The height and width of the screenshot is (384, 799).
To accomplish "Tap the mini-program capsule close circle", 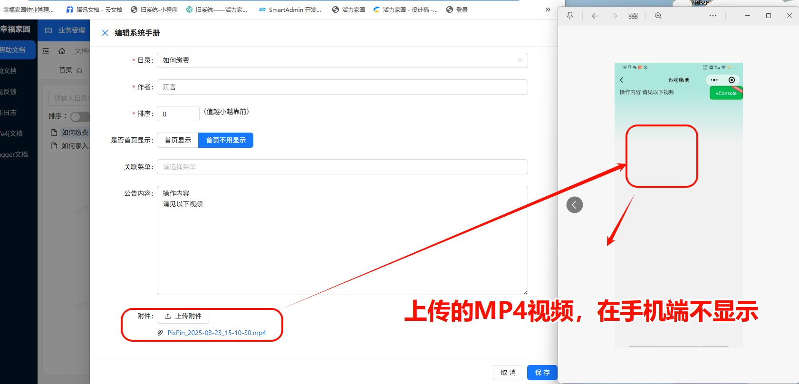I will [732, 80].
